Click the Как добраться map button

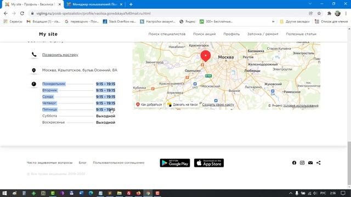coord(149,105)
